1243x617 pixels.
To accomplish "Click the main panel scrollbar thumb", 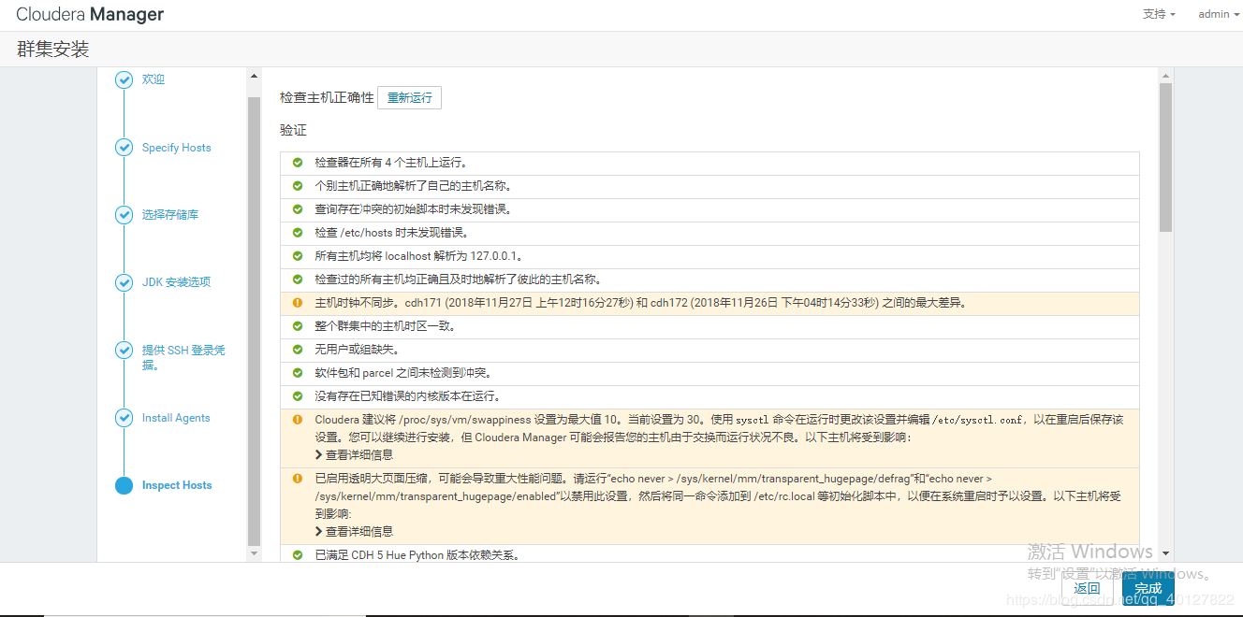I will click(x=1165, y=157).
